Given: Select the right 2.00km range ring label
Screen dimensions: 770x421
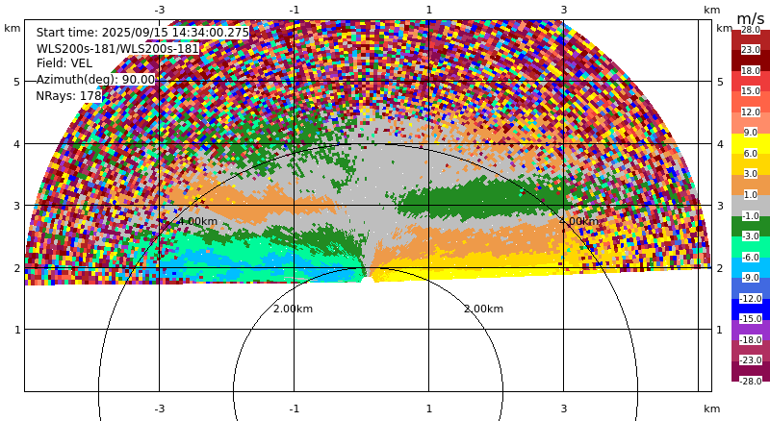Looking at the screenshot, I should (x=484, y=309).
